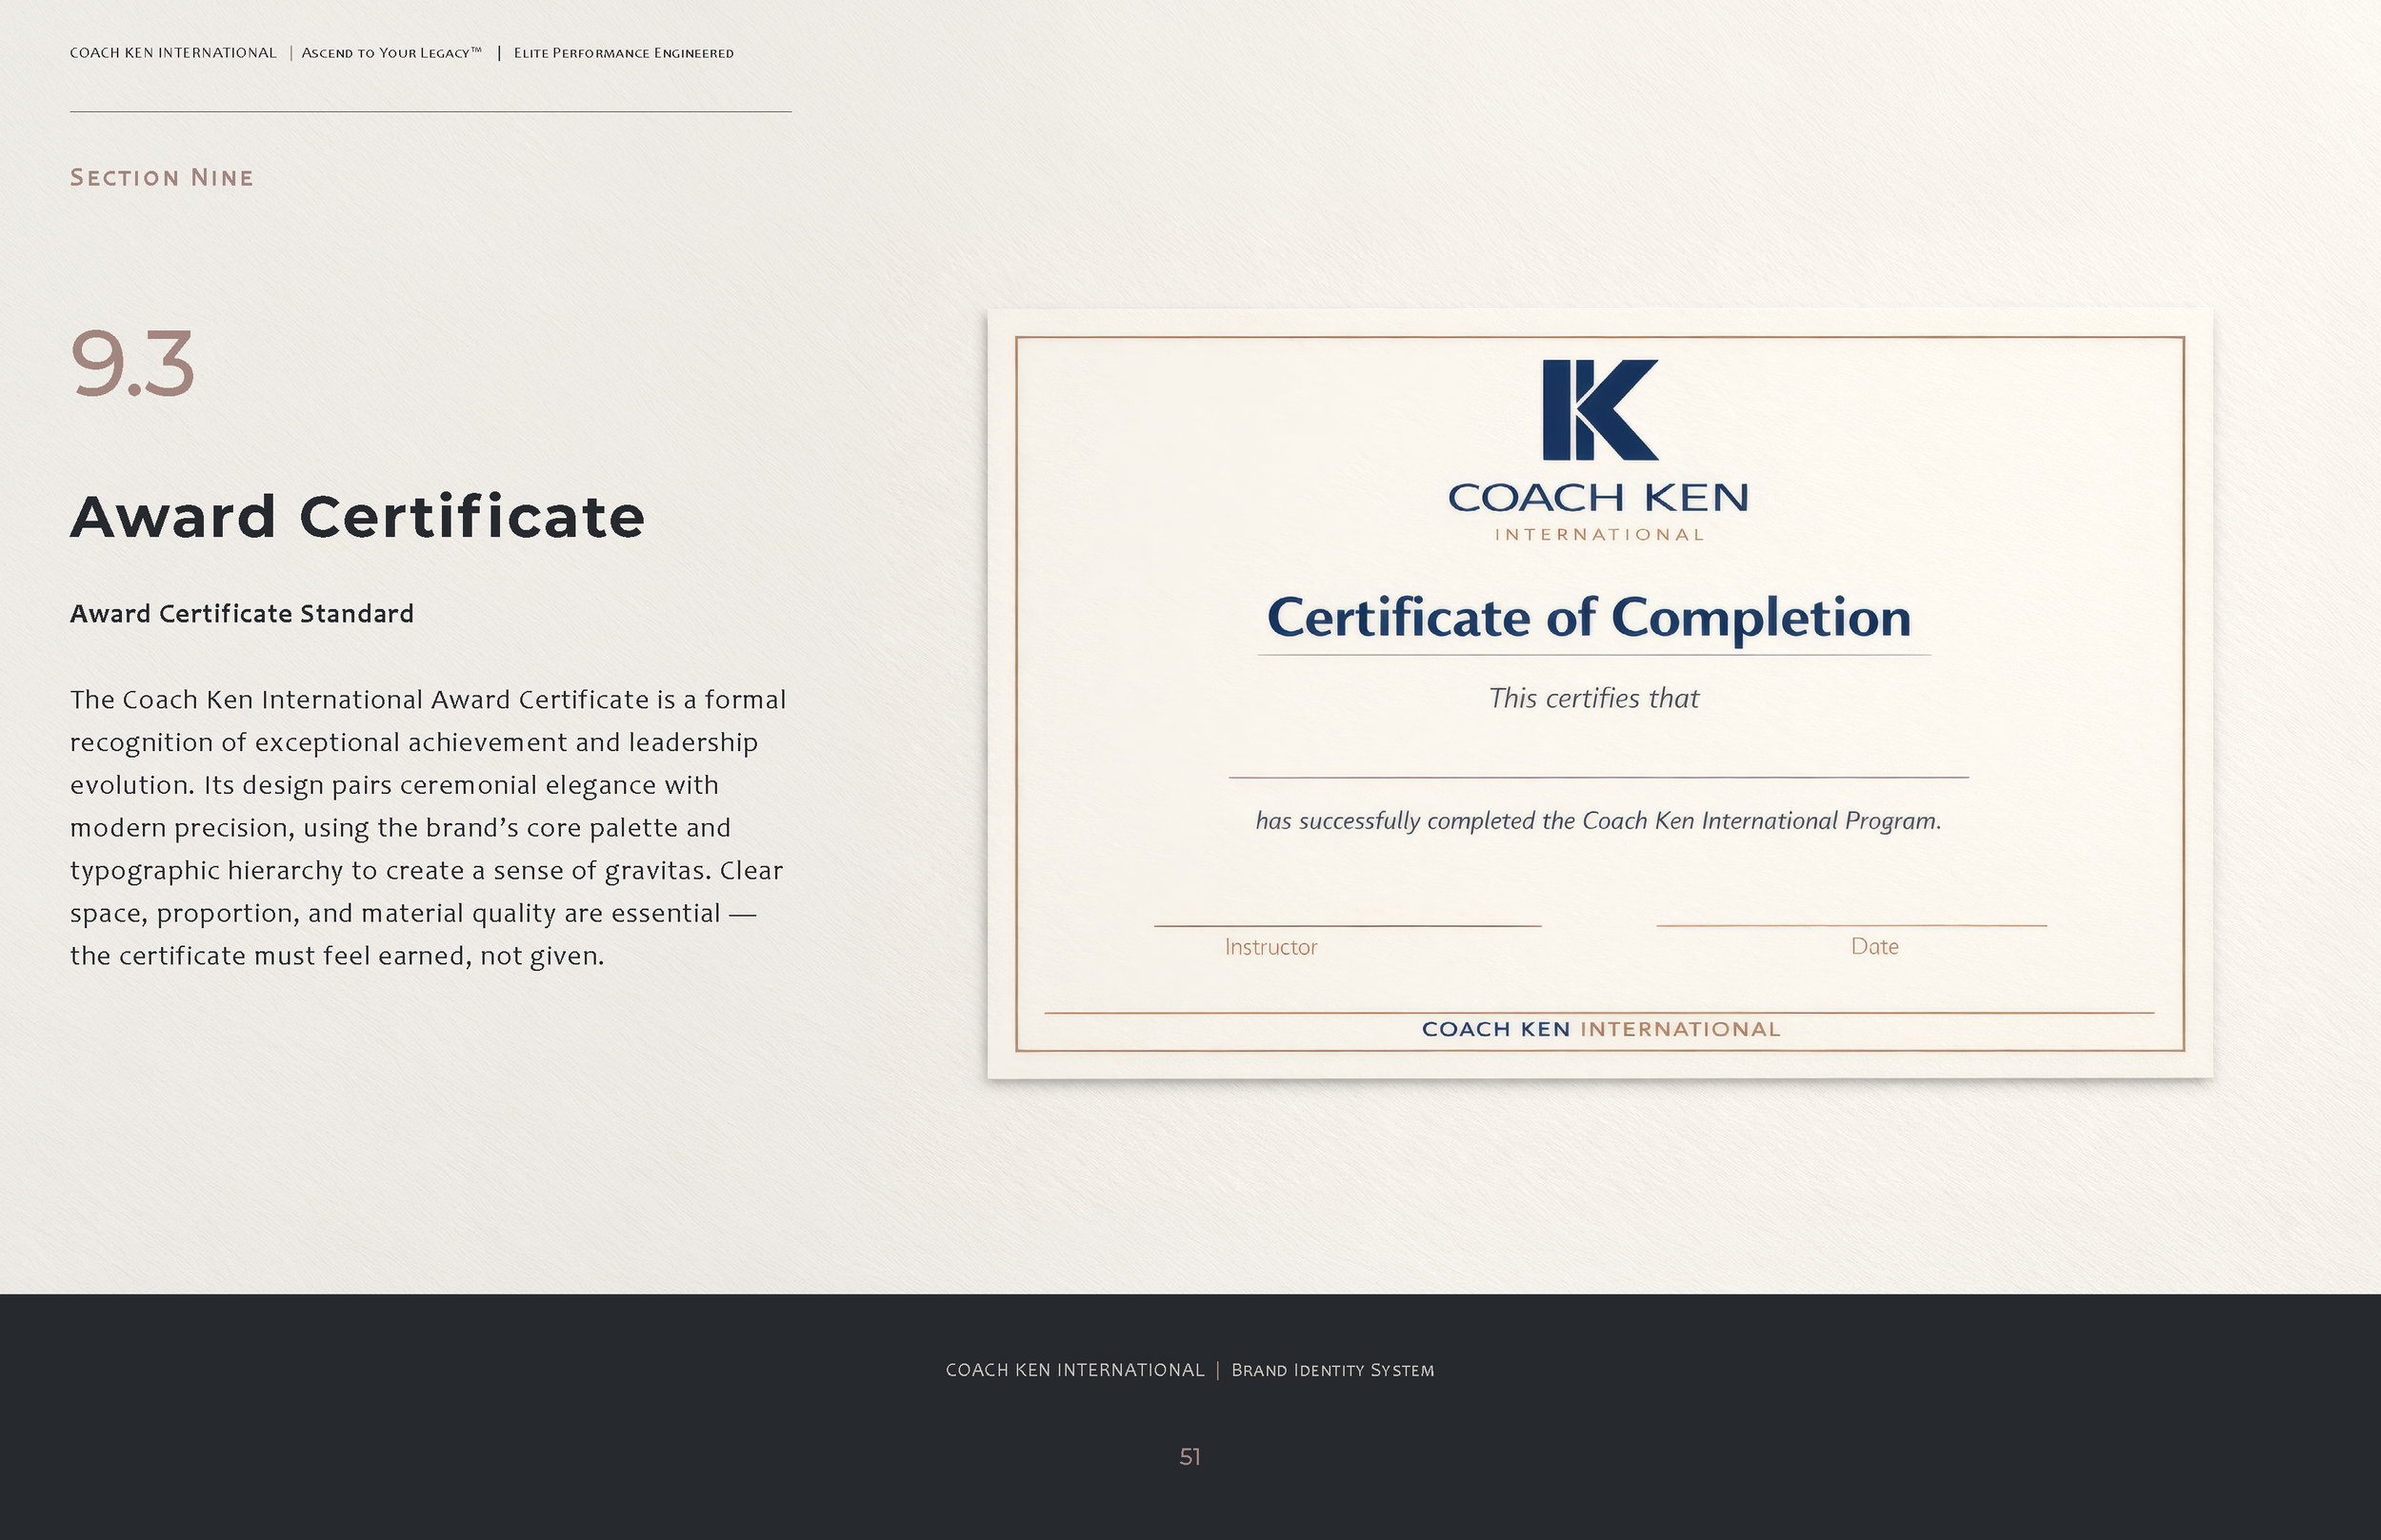Click the Date label on certificate
This screenshot has width=2381, height=1540.
click(1873, 946)
